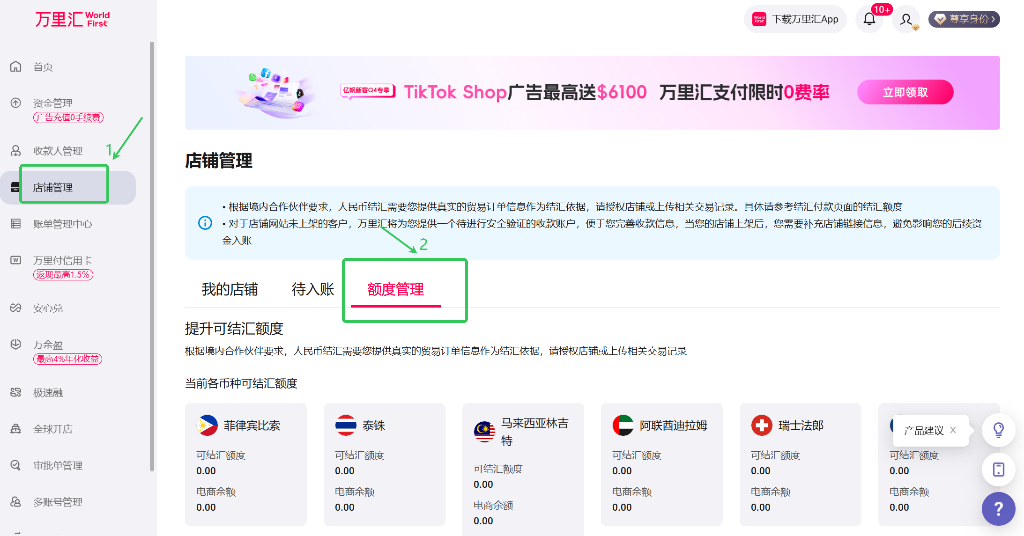Open the lightbulb product suggestion icon
This screenshot has width=1024, height=536.
tap(998, 430)
